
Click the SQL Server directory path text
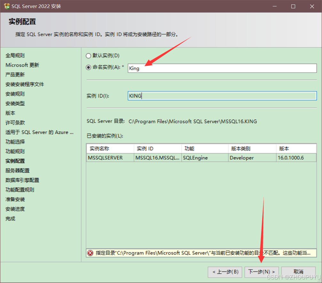pos(192,122)
